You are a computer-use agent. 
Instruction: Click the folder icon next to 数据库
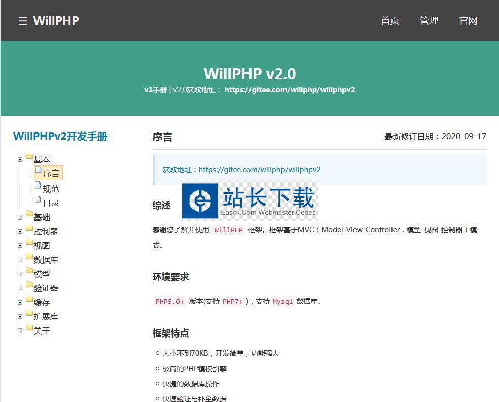29,256
